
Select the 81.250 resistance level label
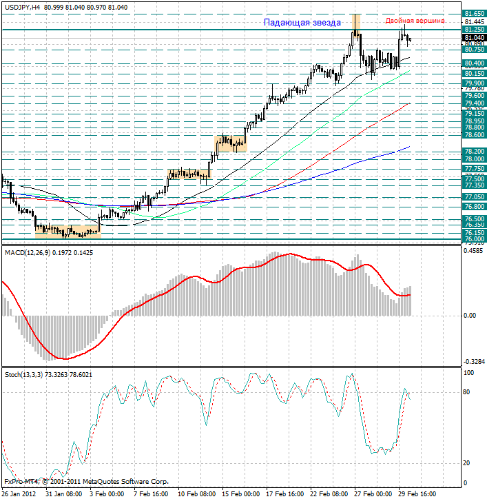pos(474,29)
